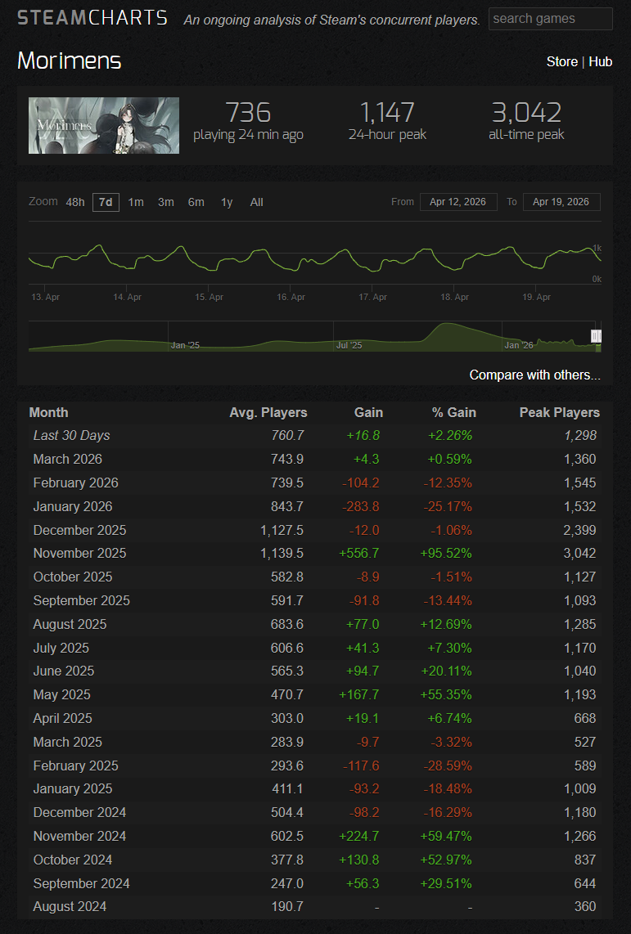This screenshot has width=631, height=934.
Task: Select the March 2026 row label
Action: click(x=67, y=460)
